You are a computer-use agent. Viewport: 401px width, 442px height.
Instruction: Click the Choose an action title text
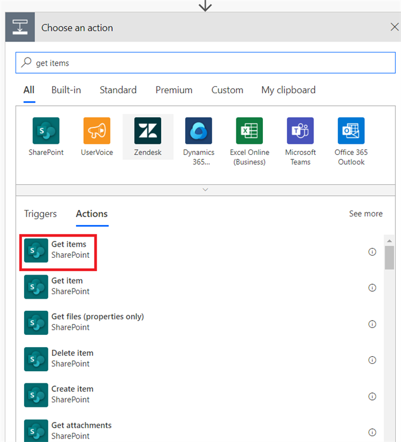click(77, 28)
